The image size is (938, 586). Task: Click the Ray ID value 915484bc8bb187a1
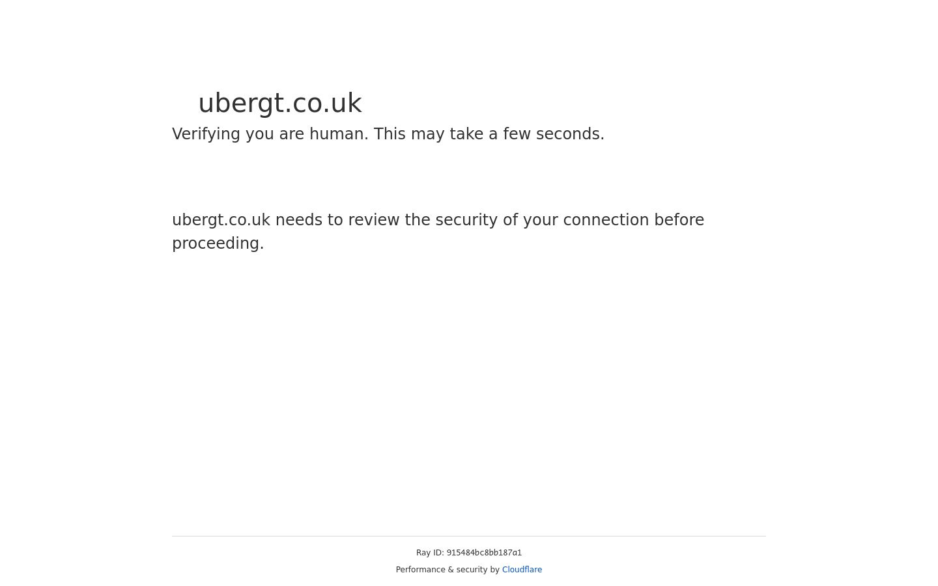pyautogui.click(x=484, y=553)
